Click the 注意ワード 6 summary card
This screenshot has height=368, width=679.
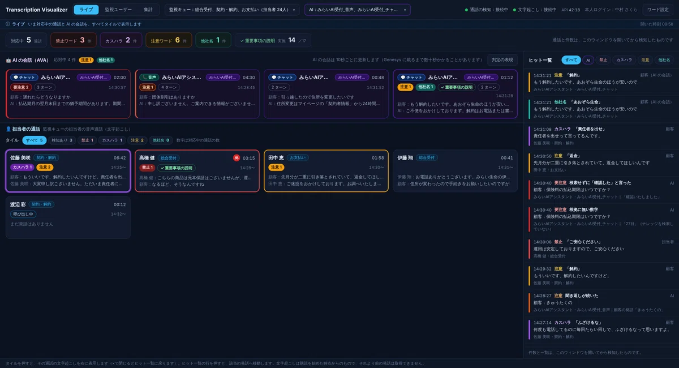[169, 40]
